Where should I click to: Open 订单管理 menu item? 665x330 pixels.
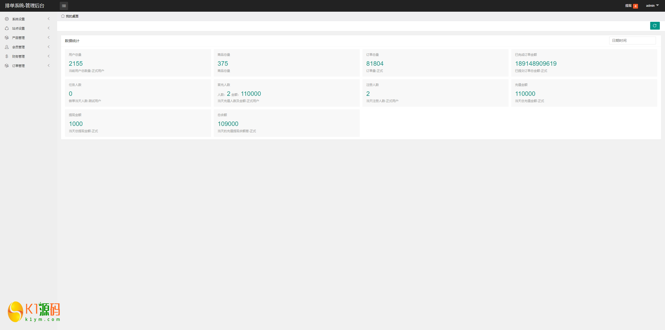pyautogui.click(x=18, y=66)
